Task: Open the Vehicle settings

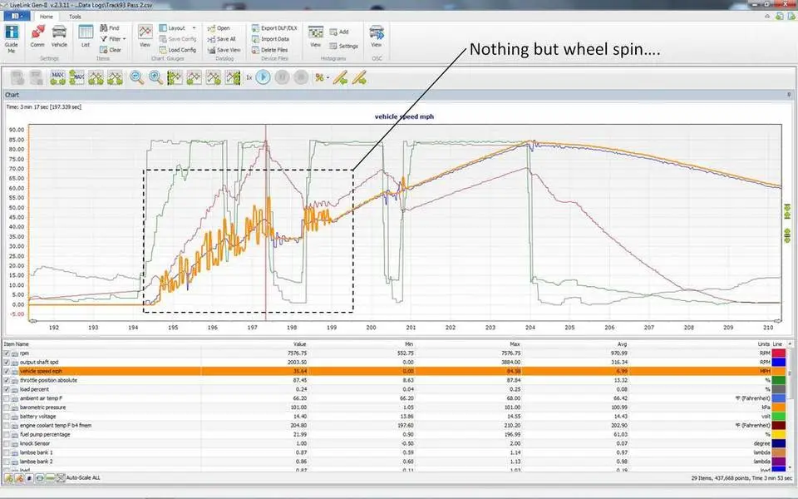Action: click(x=59, y=37)
